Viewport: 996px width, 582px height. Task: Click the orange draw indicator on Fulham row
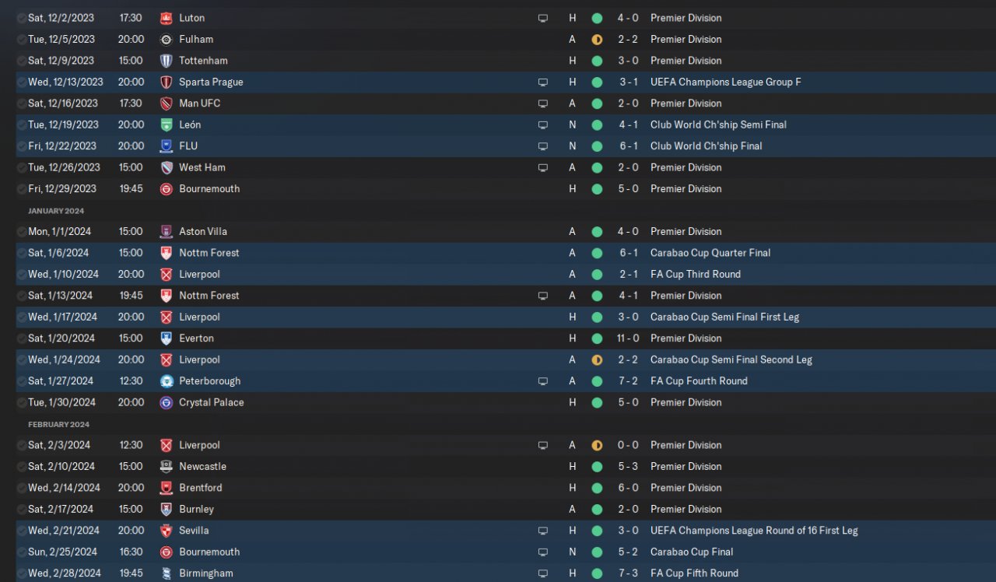coord(597,39)
